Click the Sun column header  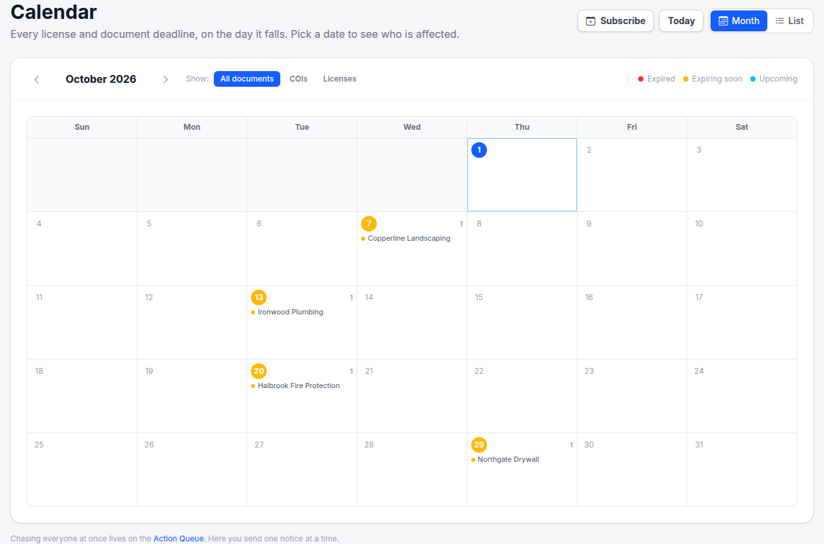click(x=82, y=127)
